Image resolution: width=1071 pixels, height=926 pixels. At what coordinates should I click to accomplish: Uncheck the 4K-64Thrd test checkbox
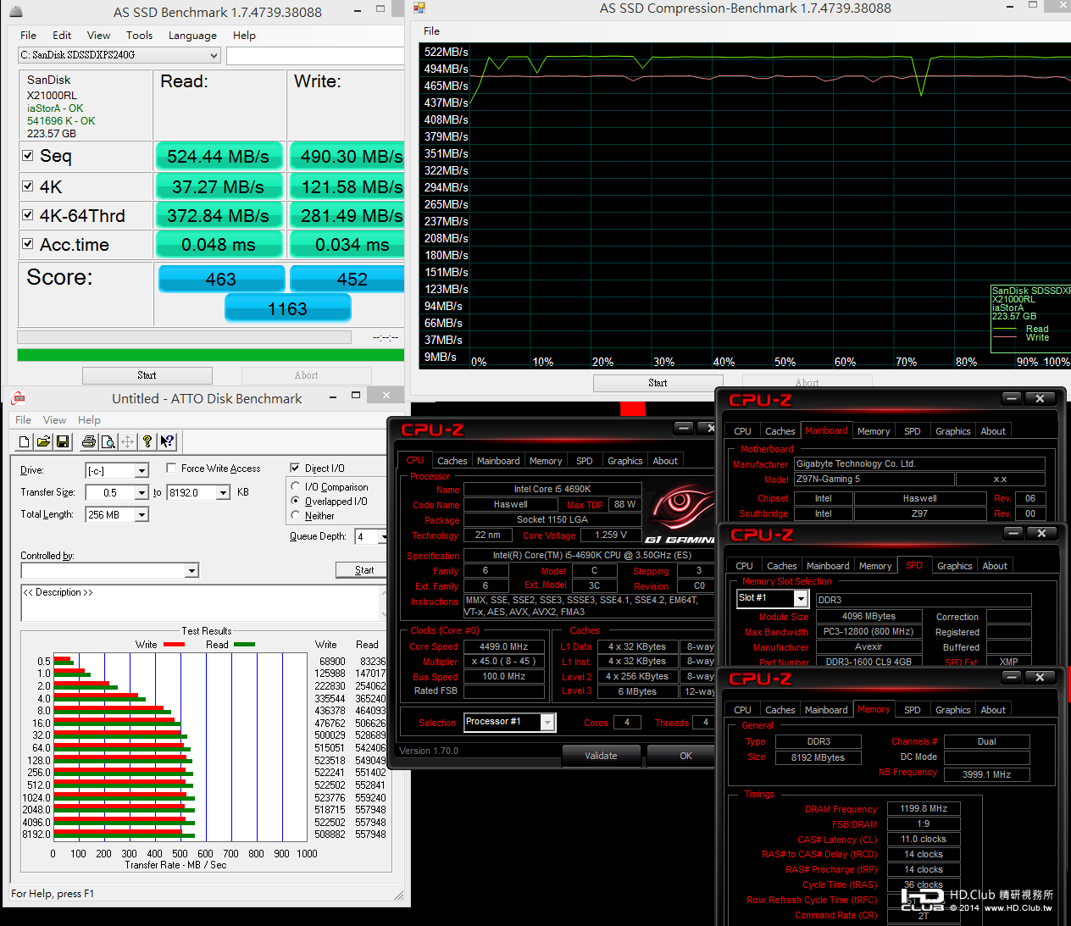(28, 215)
